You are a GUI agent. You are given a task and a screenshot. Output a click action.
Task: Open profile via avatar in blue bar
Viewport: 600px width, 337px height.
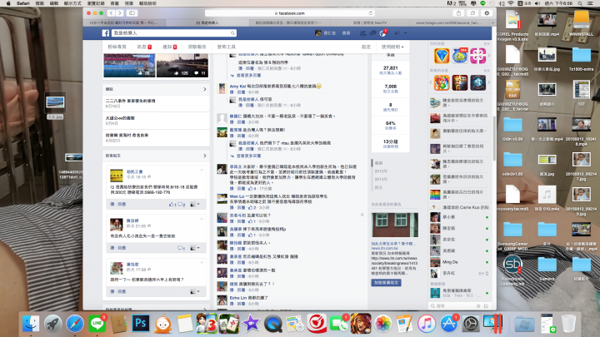[318, 33]
